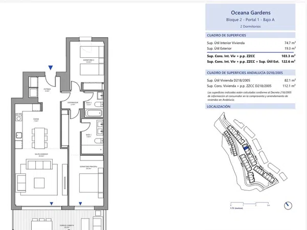Click the blue highlighted unit on location map
307x230 pixels.
pyautogui.click(x=246, y=148)
